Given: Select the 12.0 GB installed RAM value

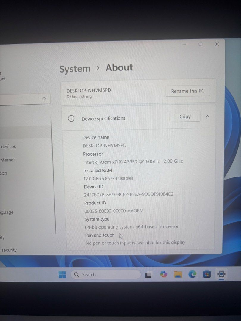Looking at the screenshot, I should 108,178.
